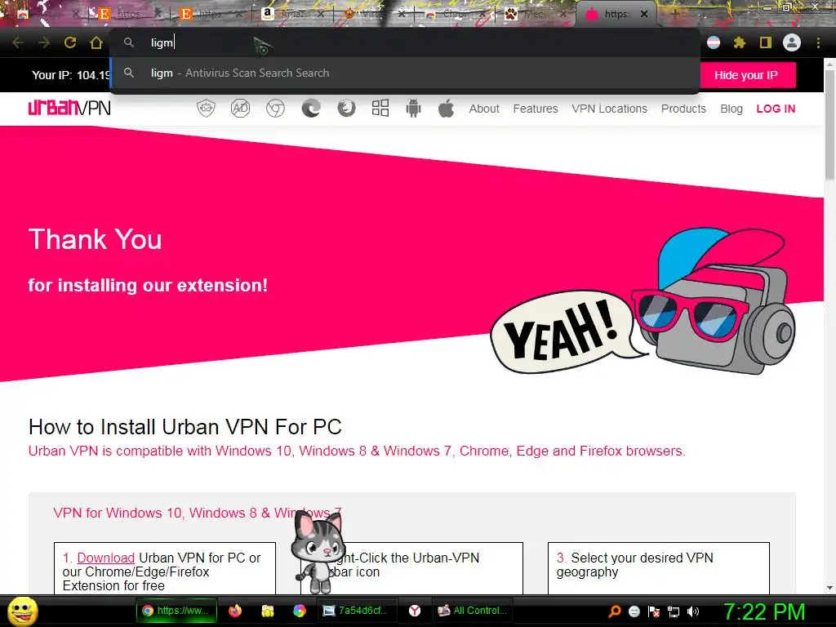Click the scrollbar down arrow
836x627 pixels.
pos(829,588)
